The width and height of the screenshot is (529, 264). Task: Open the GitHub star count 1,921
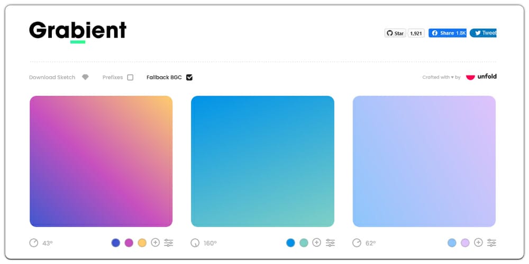click(x=416, y=33)
